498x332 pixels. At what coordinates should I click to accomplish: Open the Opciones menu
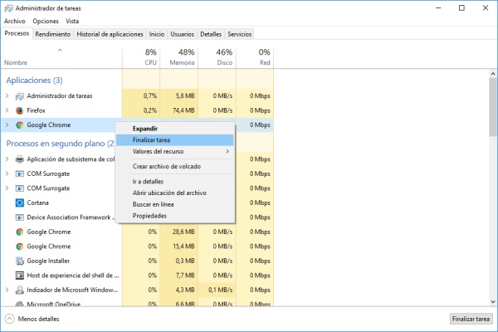[46, 21]
